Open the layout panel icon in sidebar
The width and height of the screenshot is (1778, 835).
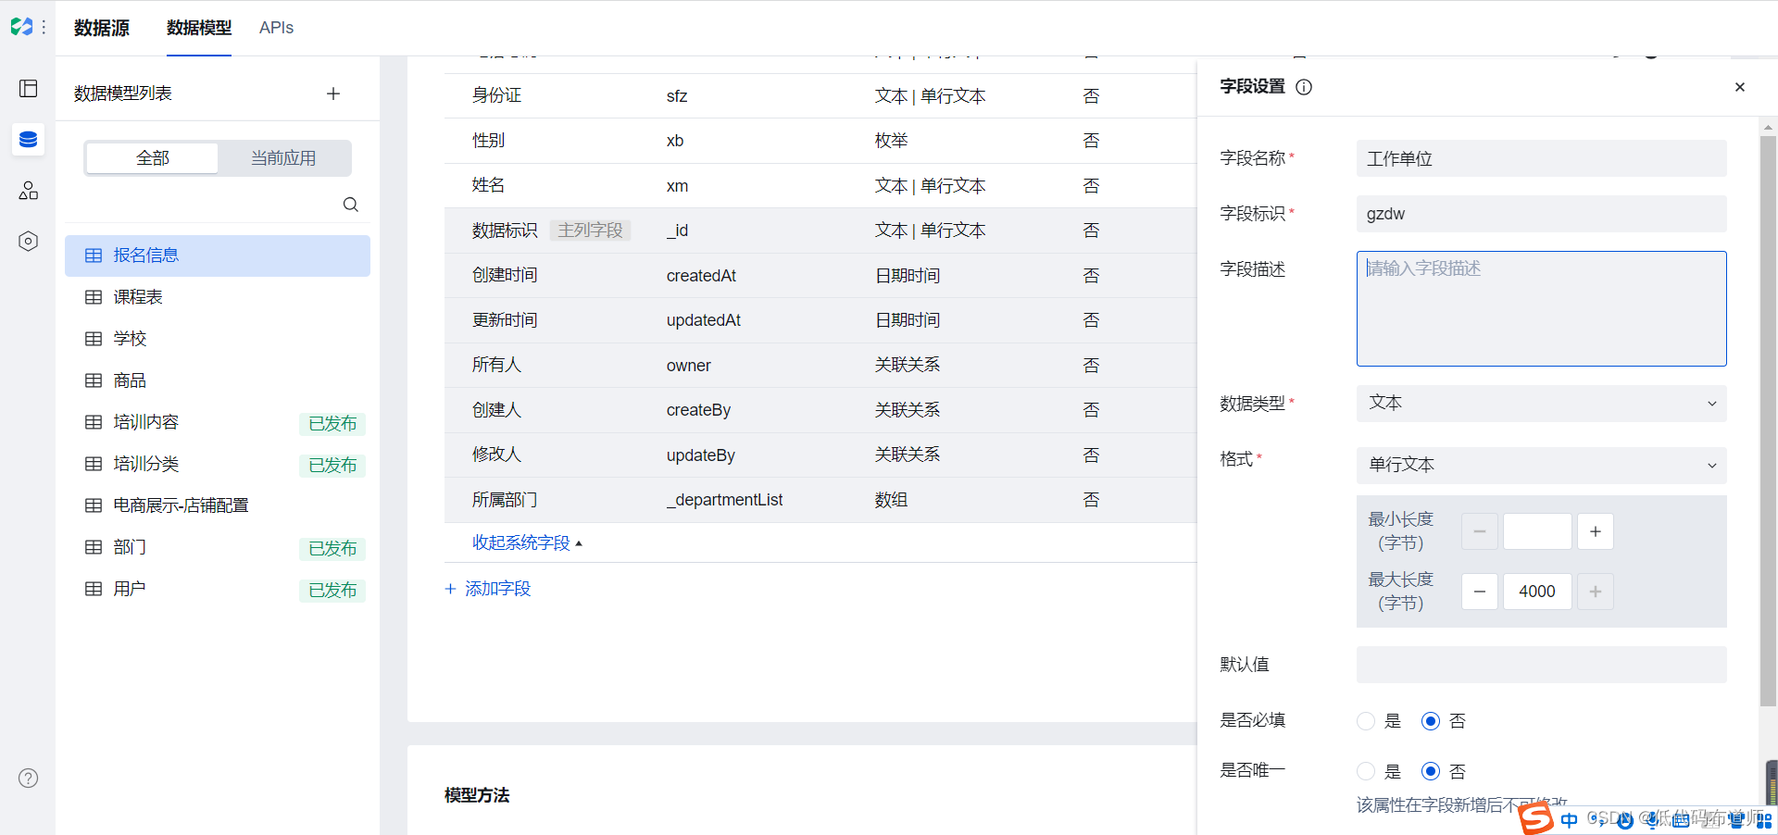[x=29, y=88]
